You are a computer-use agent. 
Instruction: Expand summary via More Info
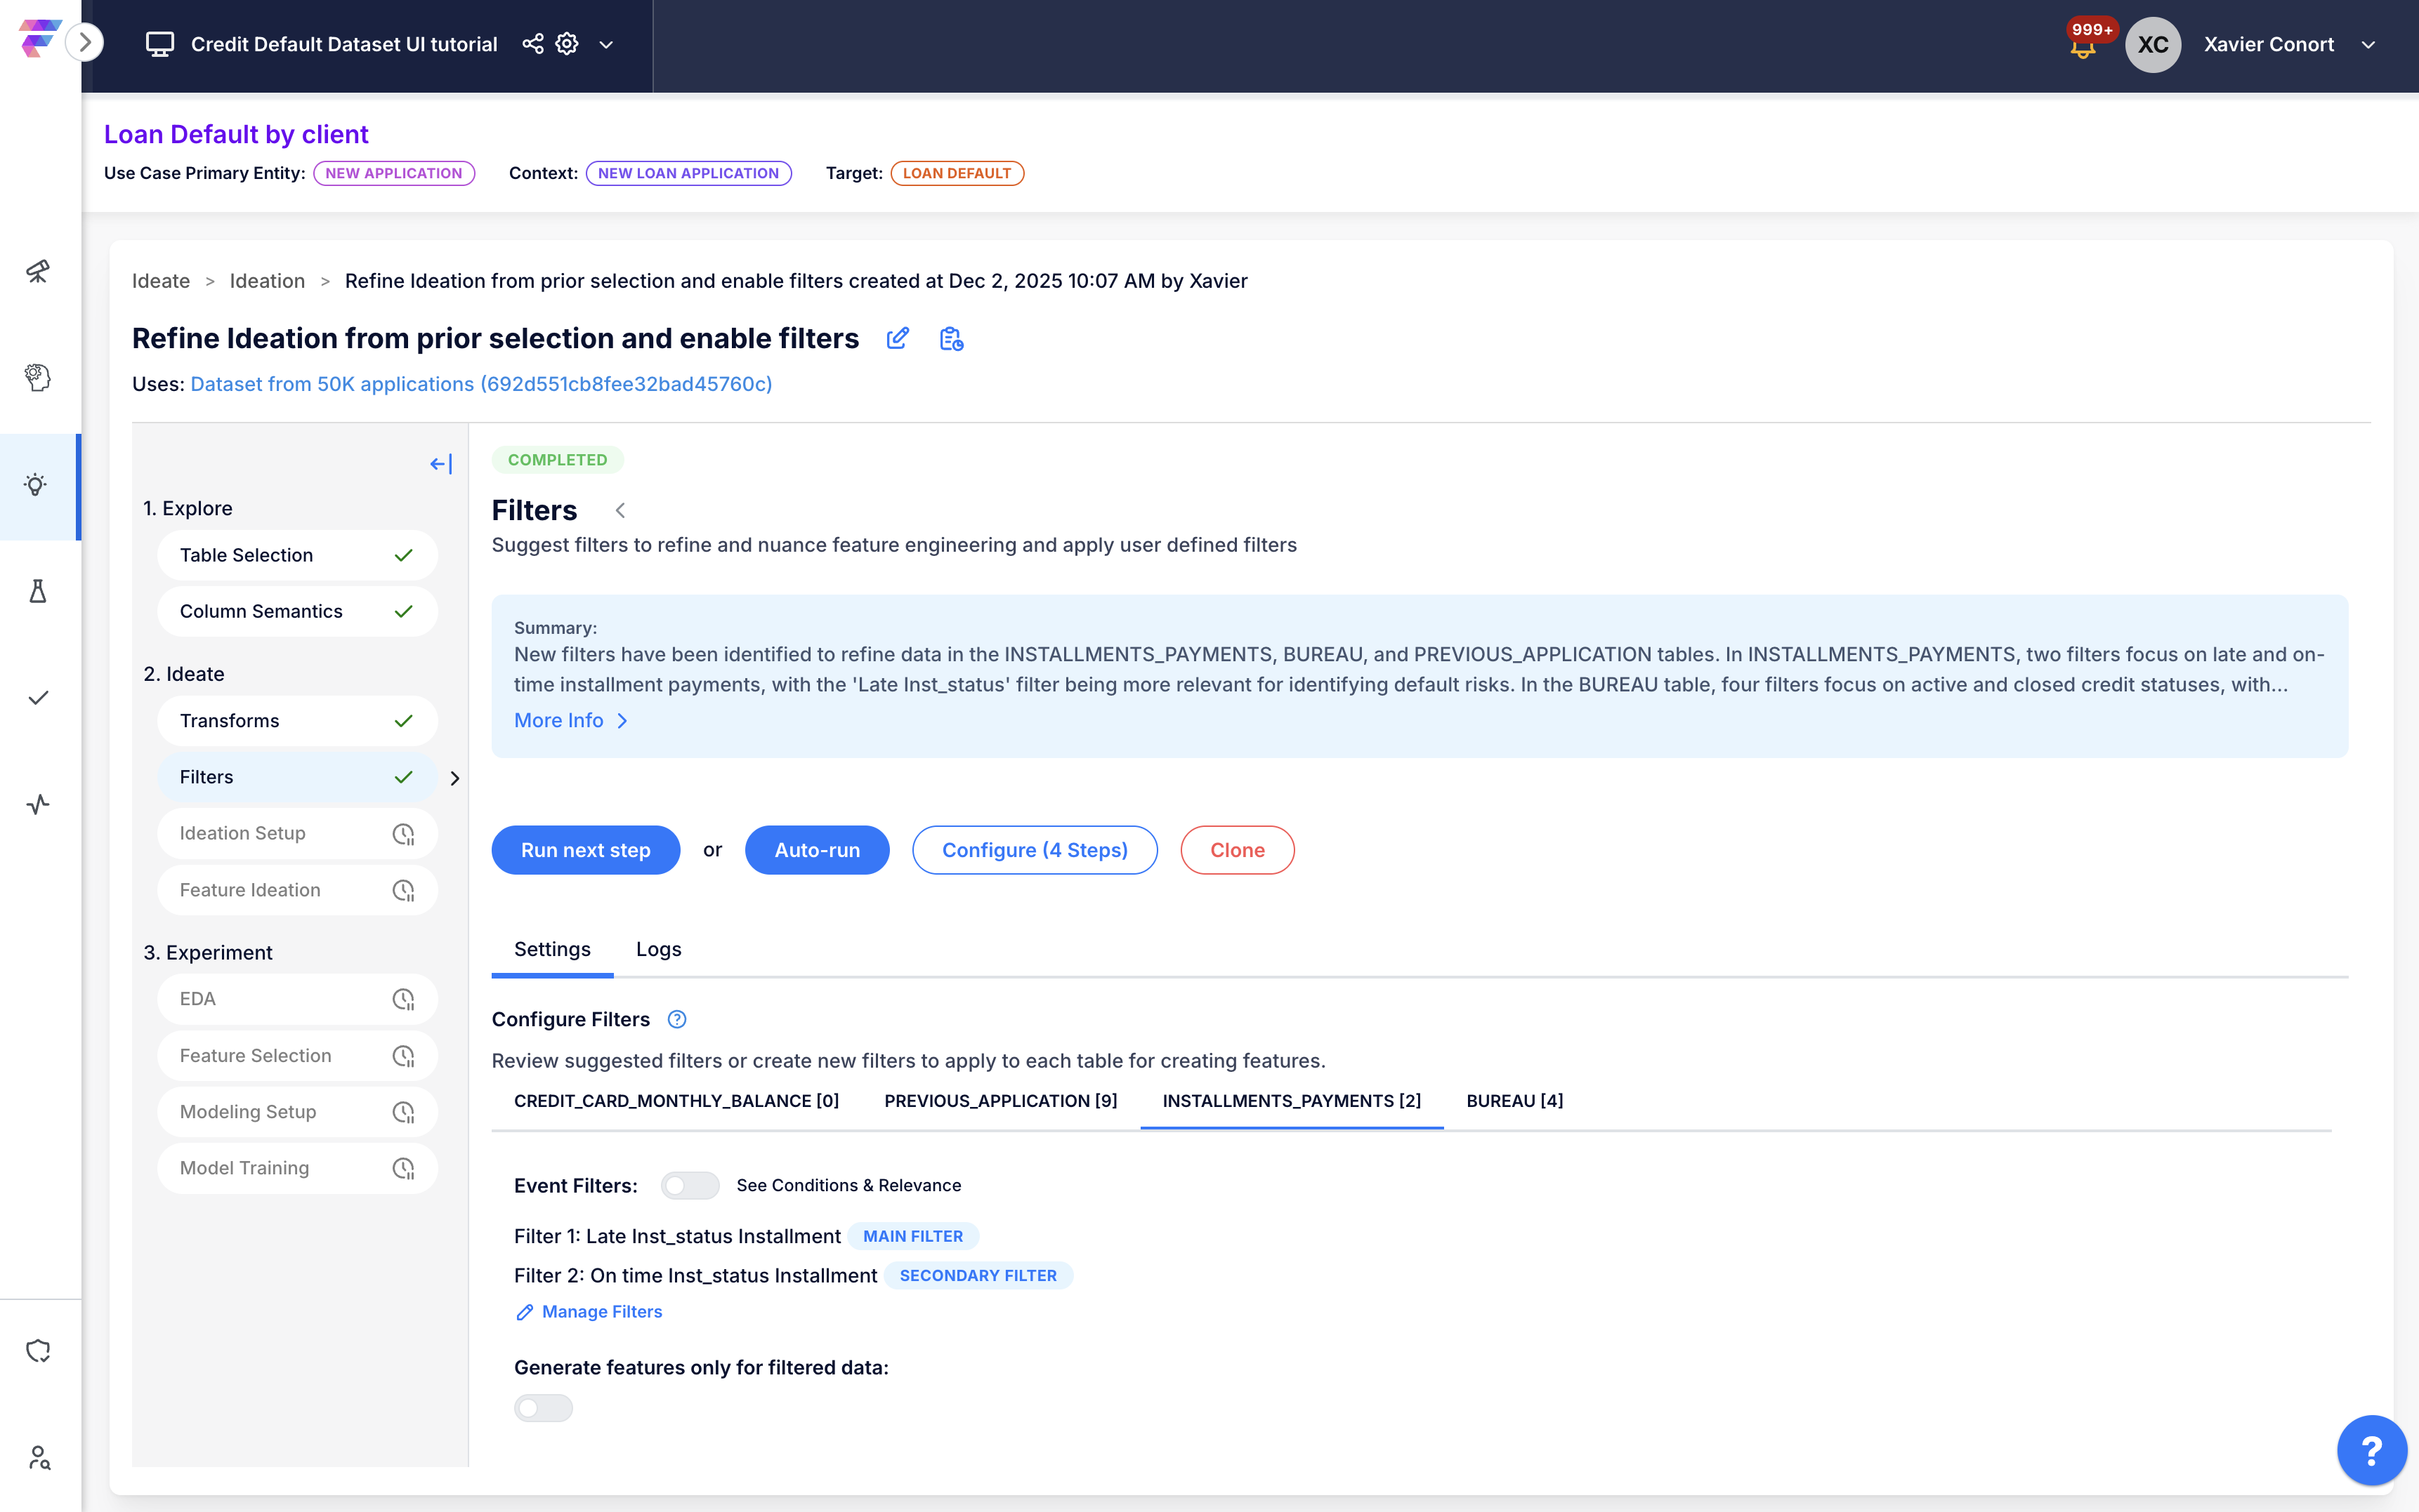570,721
